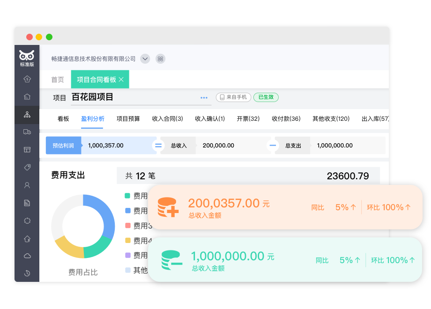Open the price tag sidebar icon
The image size is (431, 309).
[x=27, y=167]
